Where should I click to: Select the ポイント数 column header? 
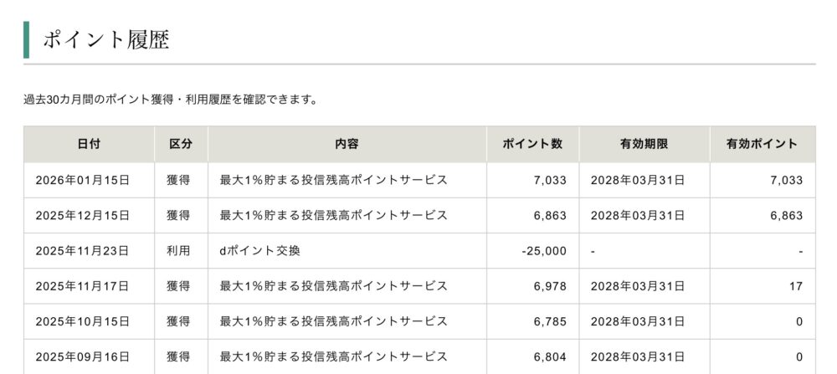(532, 144)
